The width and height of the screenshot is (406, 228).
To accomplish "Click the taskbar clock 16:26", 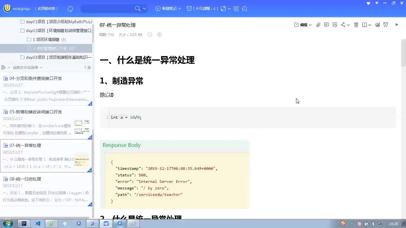I will coord(393,224).
